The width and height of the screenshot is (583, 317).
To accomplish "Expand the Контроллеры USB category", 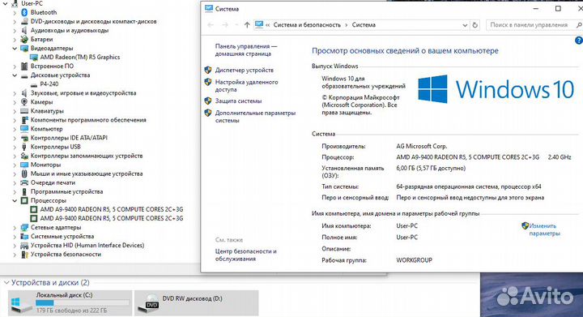I will coord(15,147).
